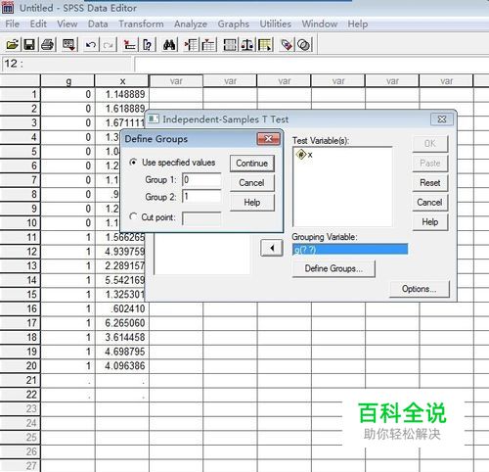Open the View menu
This screenshot has width=489, height=472.
(x=67, y=24)
